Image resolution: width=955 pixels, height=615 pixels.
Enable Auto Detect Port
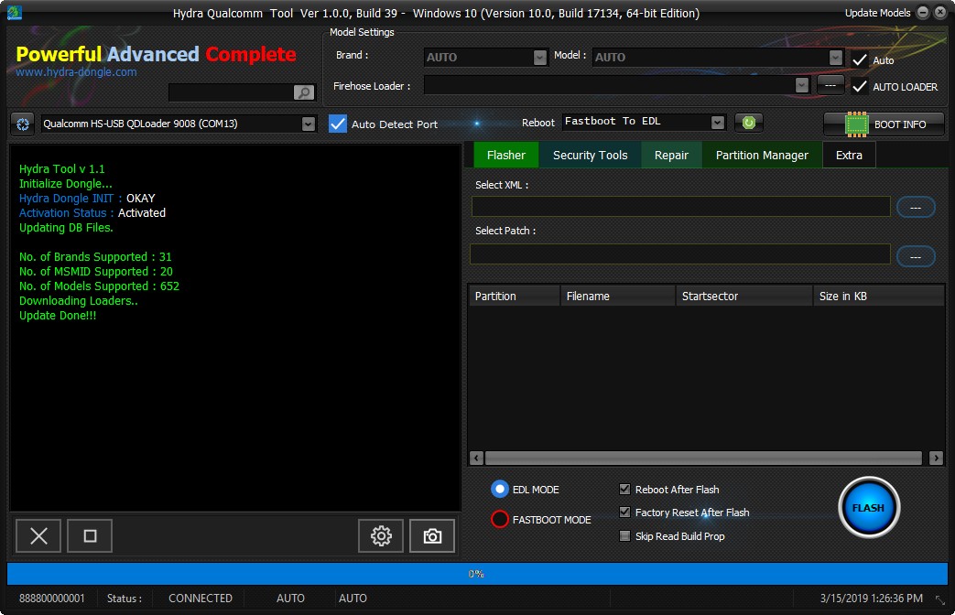[x=338, y=124]
